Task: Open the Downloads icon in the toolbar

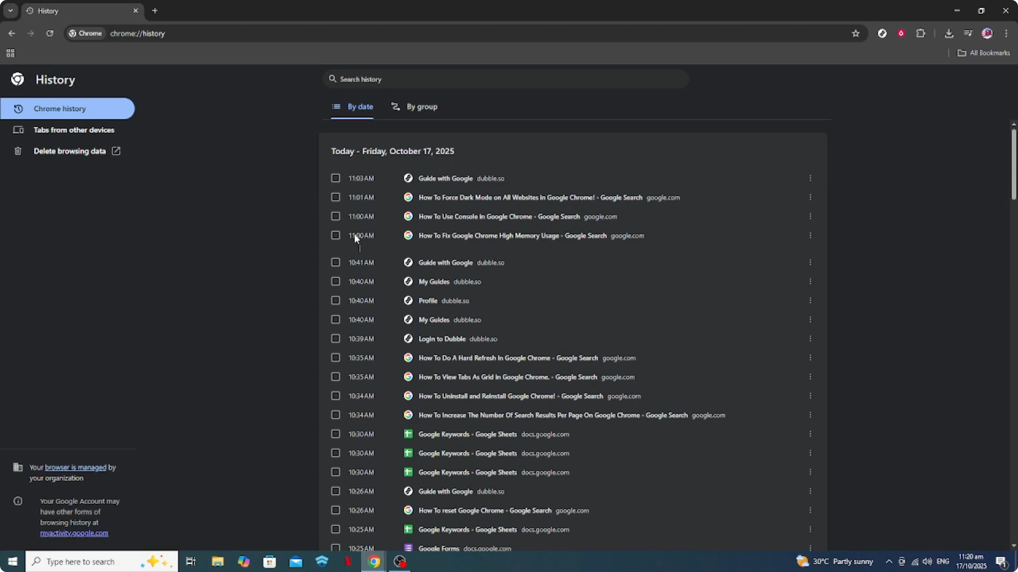Action: 949,33
